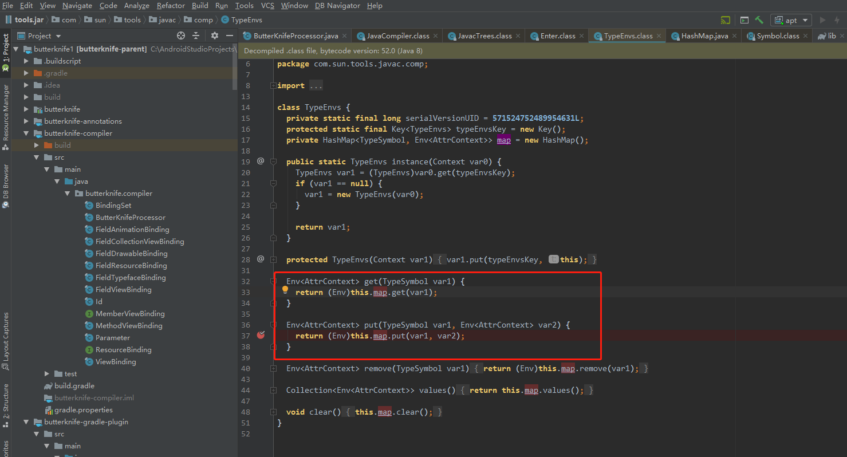Click the @ gutter icon at line 19

(261, 161)
